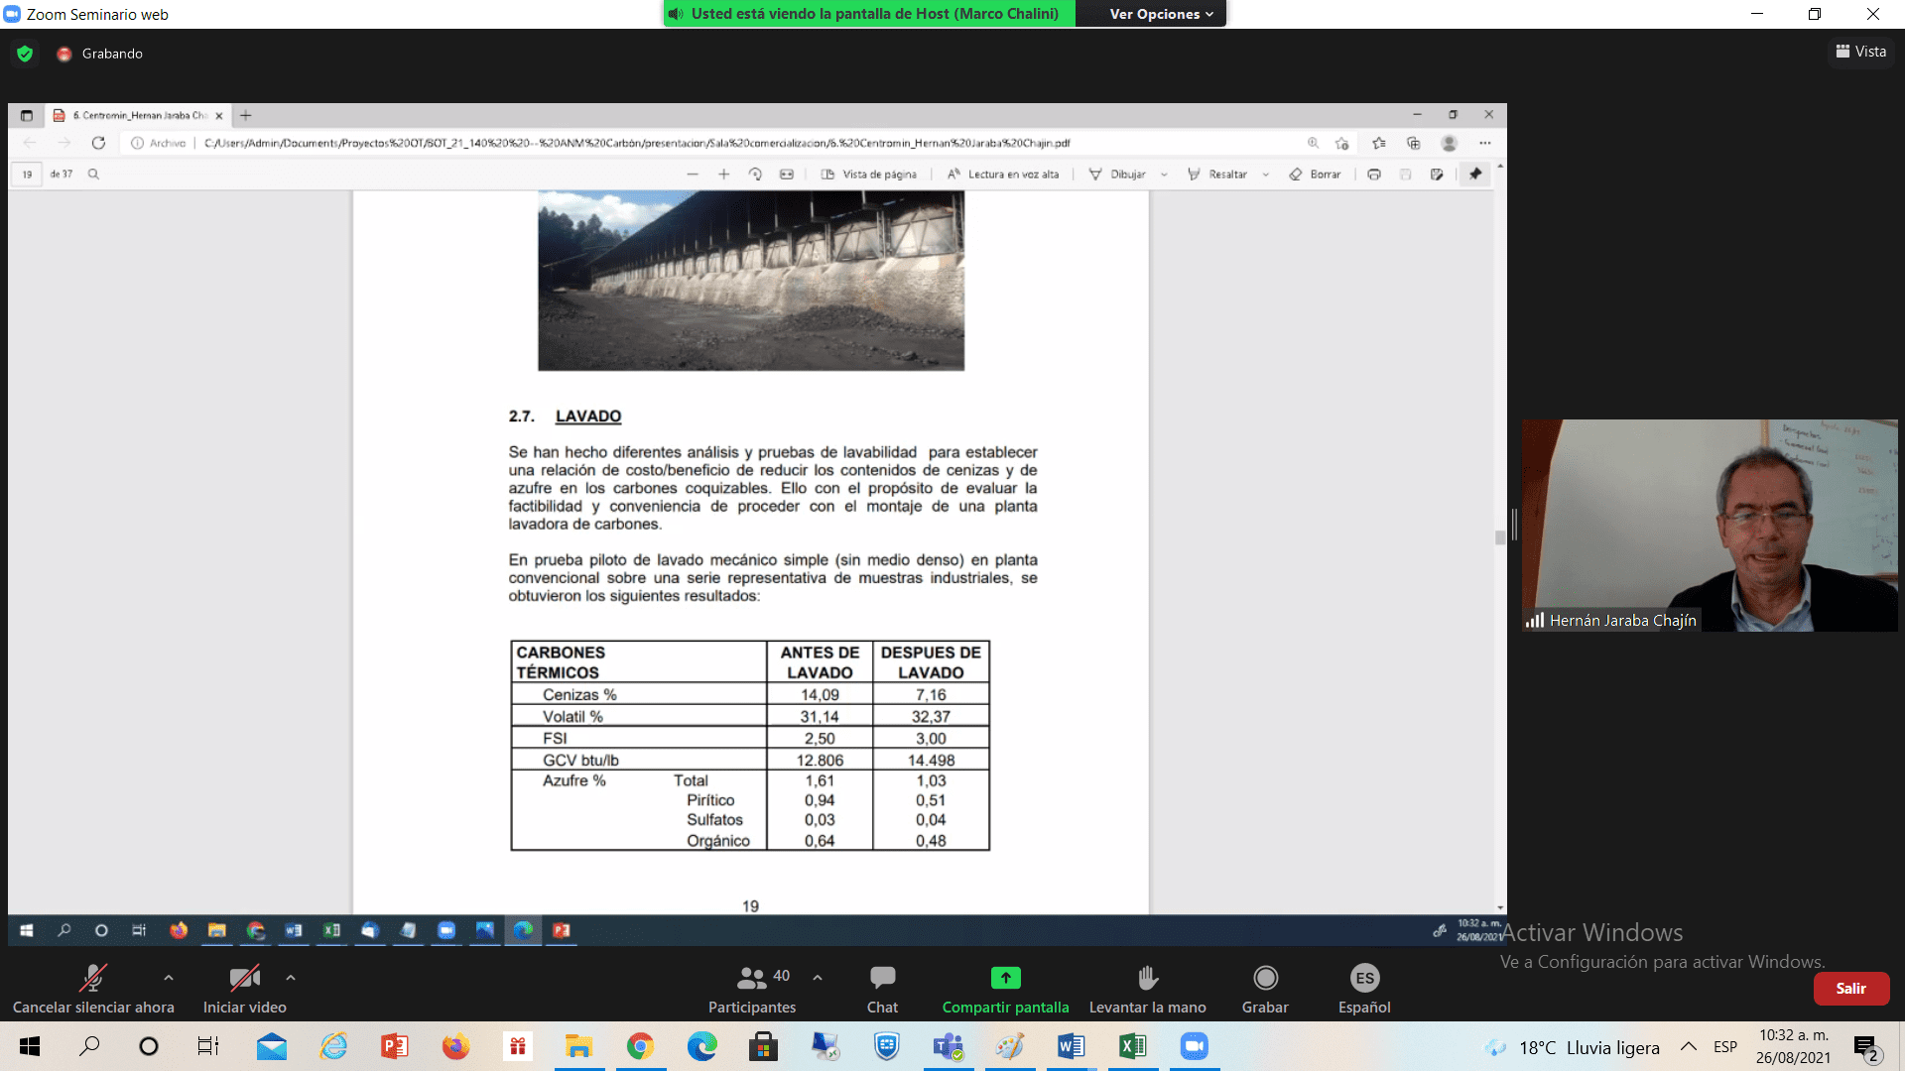Unmute with Cancelar silenciar ahora
Image resolution: width=1905 pixels, height=1071 pixels.
coord(93,990)
